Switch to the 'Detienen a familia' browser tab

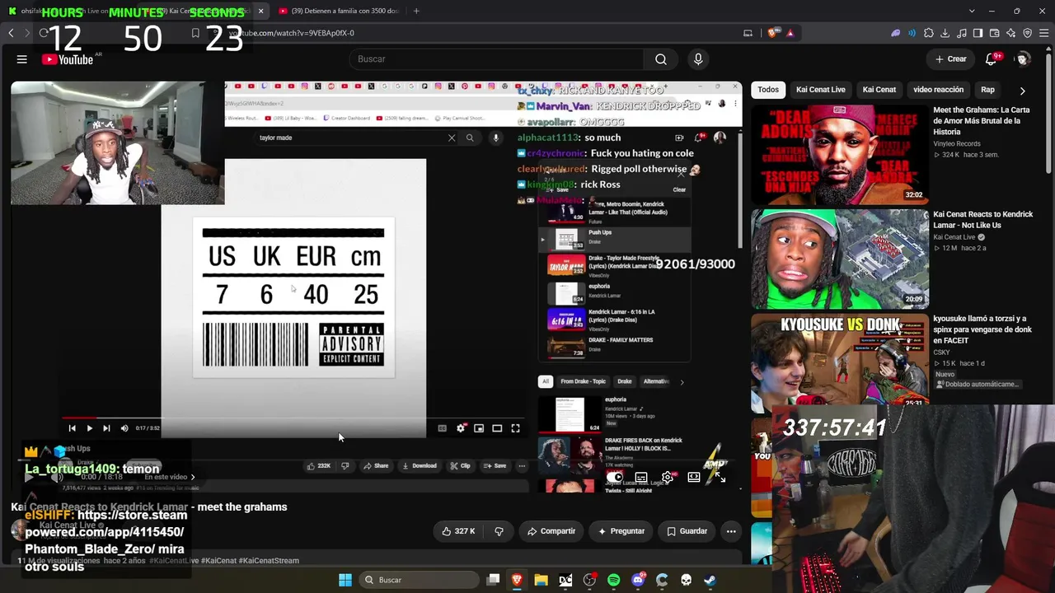(339, 11)
